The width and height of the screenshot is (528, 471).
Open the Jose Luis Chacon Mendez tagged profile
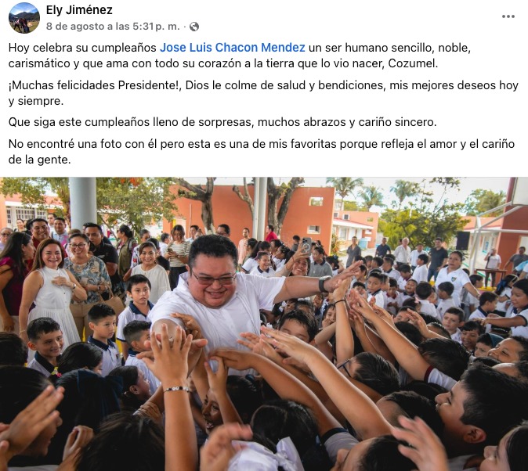coord(233,48)
